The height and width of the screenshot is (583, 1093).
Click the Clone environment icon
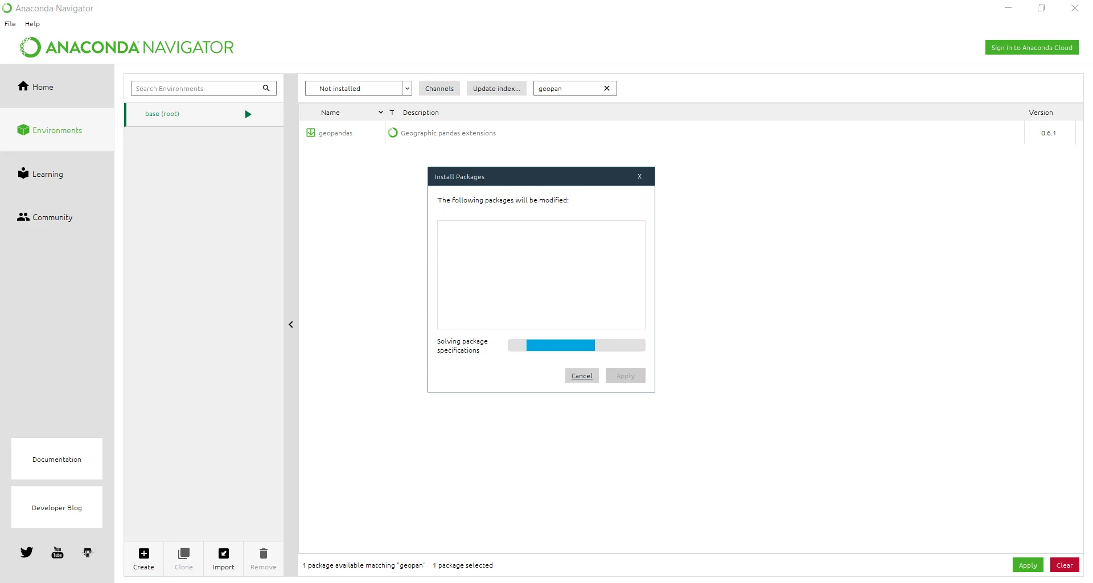(184, 553)
